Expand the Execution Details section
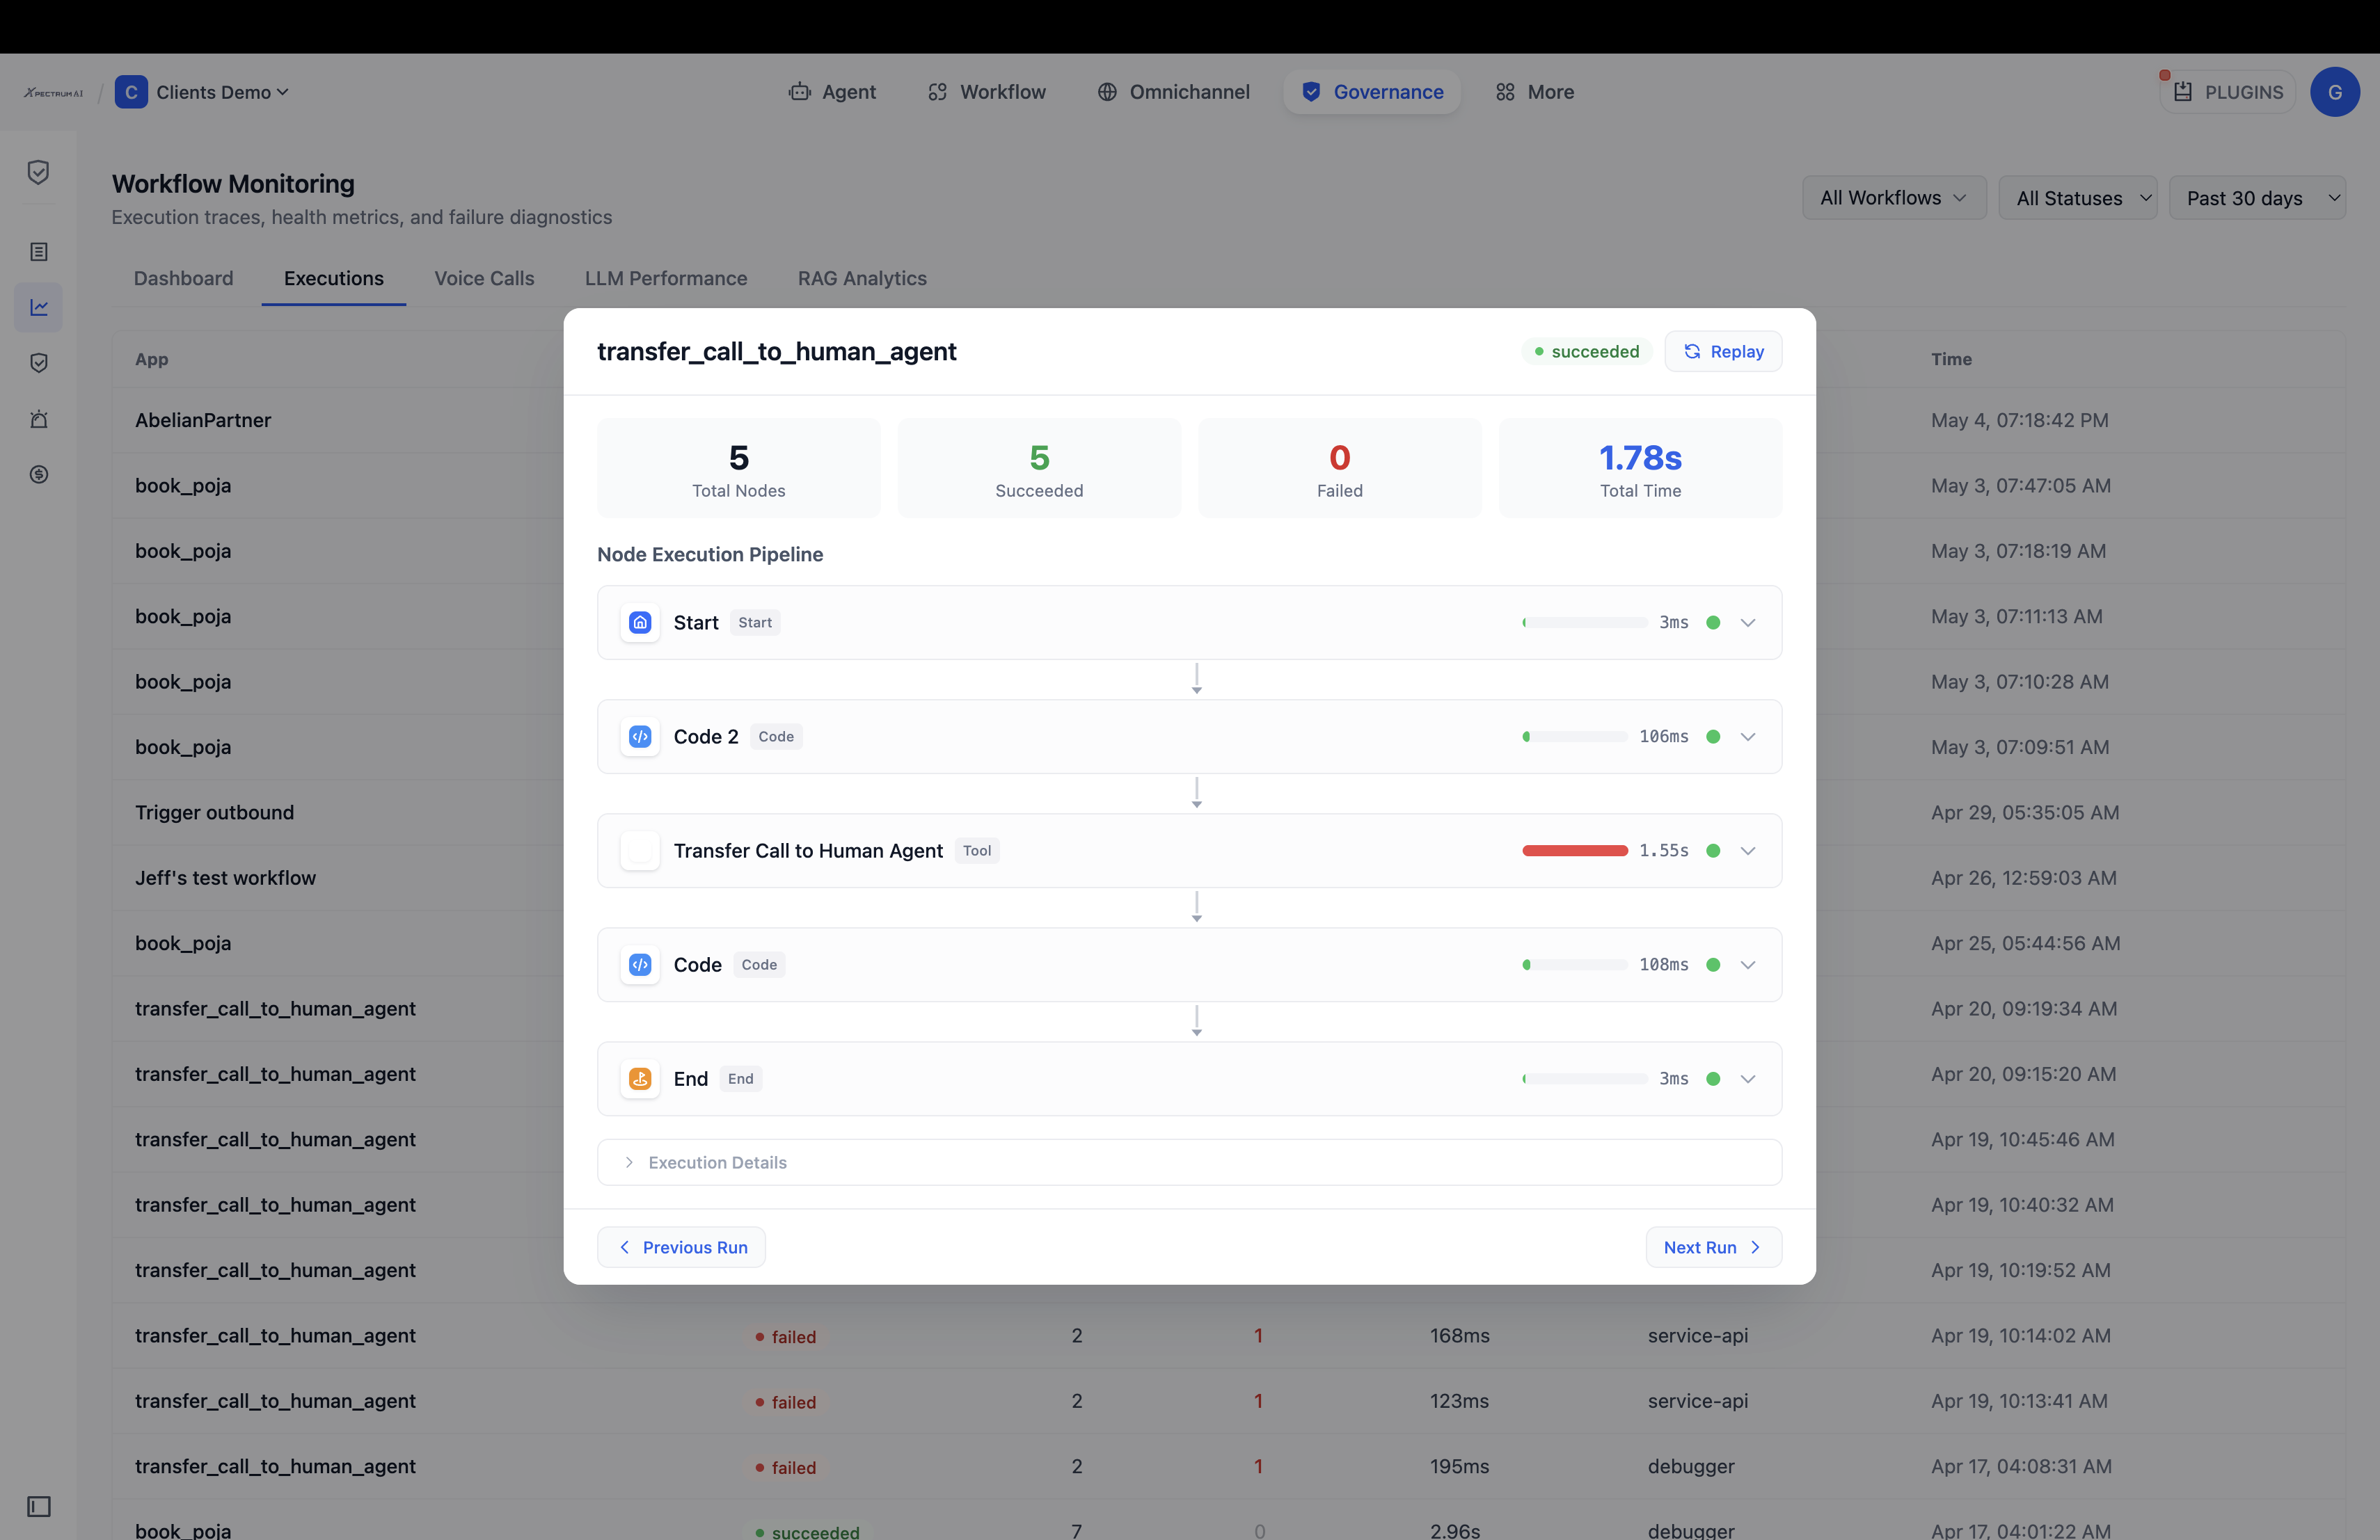 click(x=1189, y=1162)
